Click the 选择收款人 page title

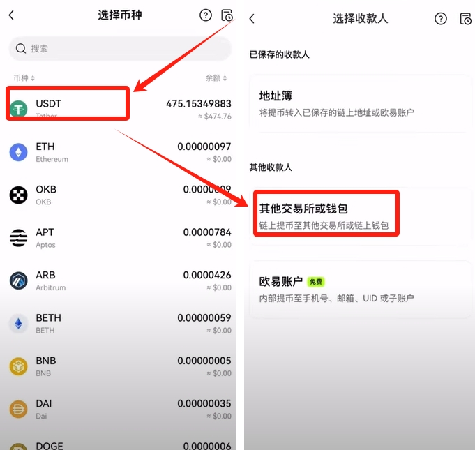click(x=361, y=18)
